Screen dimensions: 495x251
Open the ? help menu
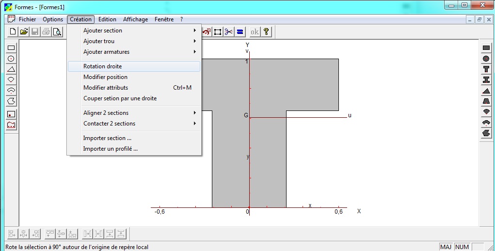181,19
